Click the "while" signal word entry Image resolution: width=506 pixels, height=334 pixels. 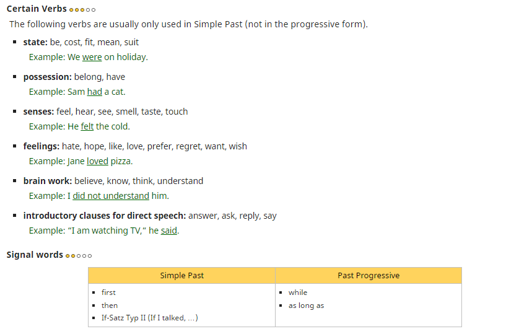point(298,292)
